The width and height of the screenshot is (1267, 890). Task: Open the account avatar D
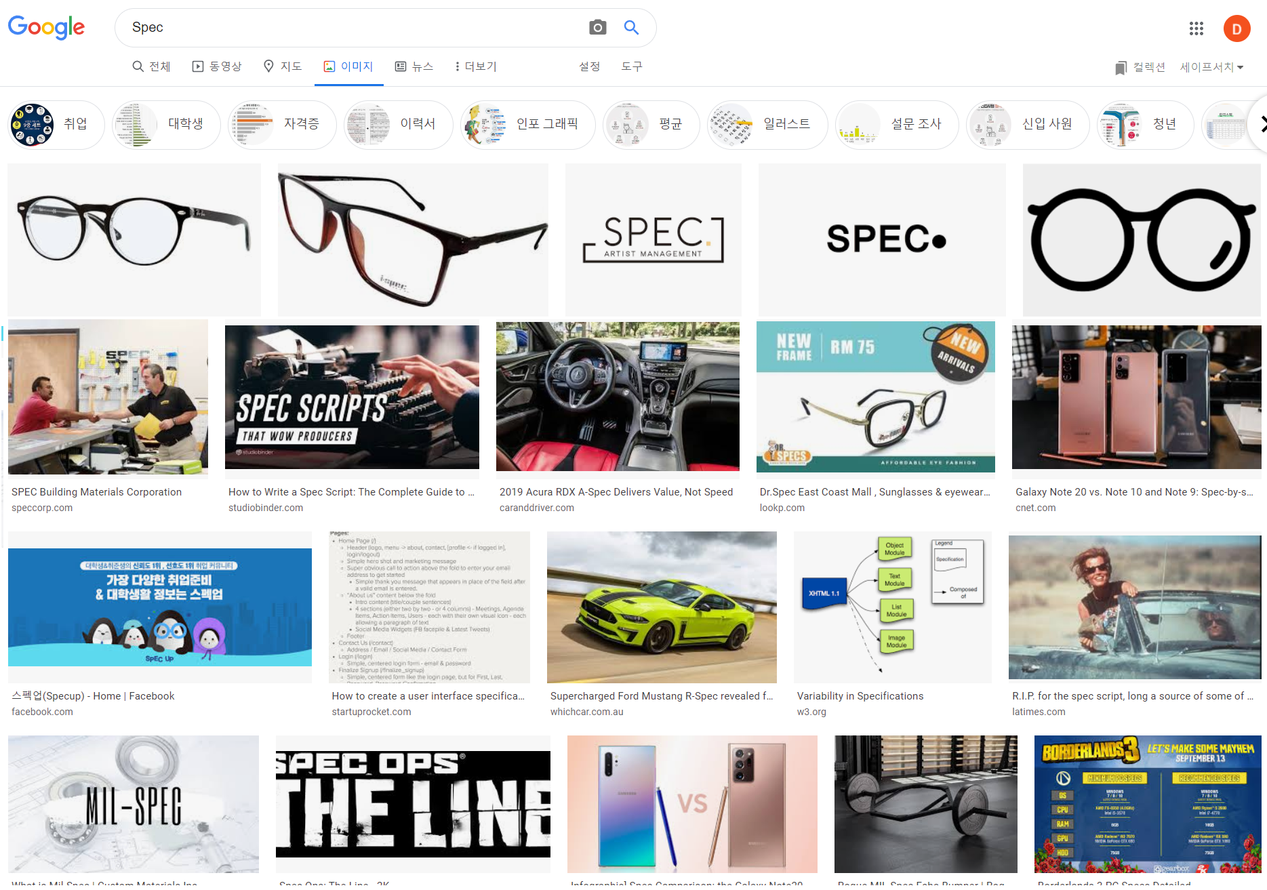click(1236, 28)
